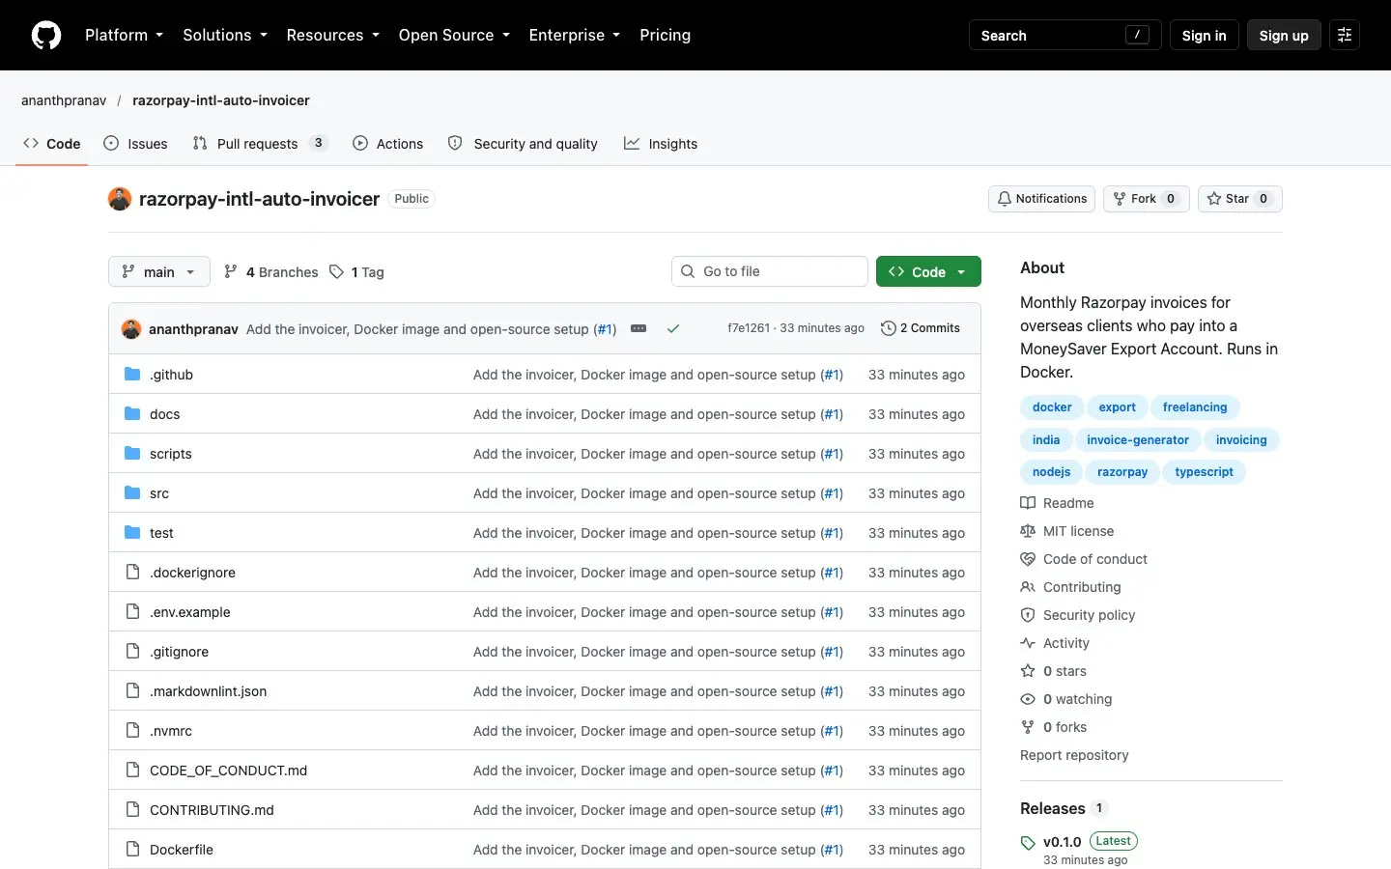Click the v0.1.0 release tag icon
The image size is (1391, 869).
1028,843
